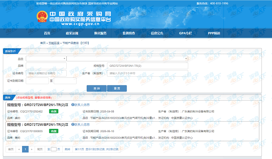Click the 有效 badge on the second result

tap(54, 131)
